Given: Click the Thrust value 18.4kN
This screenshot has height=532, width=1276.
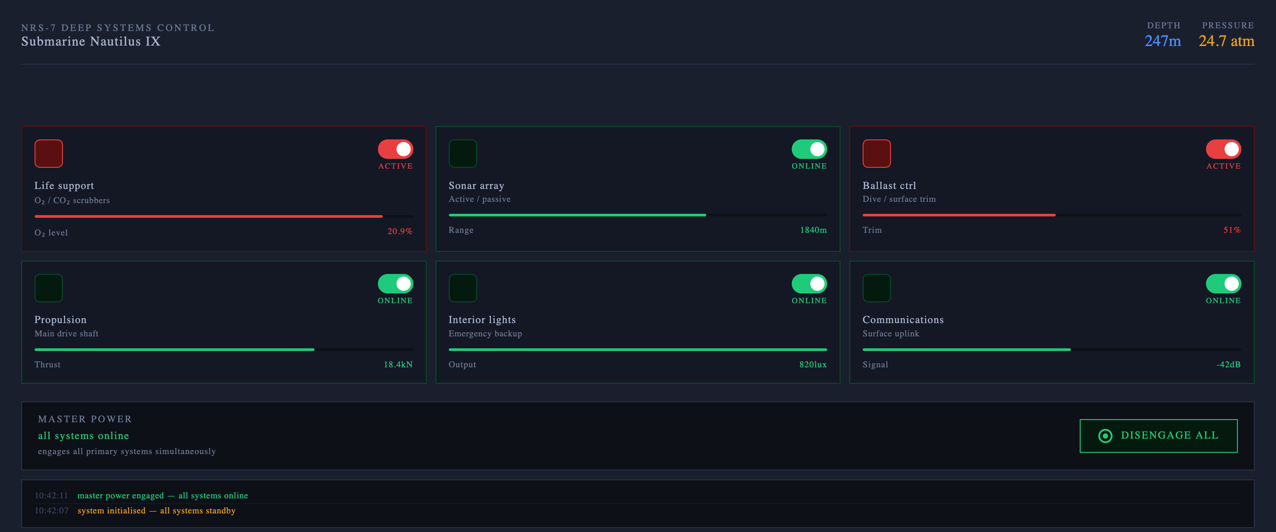Looking at the screenshot, I should 398,364.
